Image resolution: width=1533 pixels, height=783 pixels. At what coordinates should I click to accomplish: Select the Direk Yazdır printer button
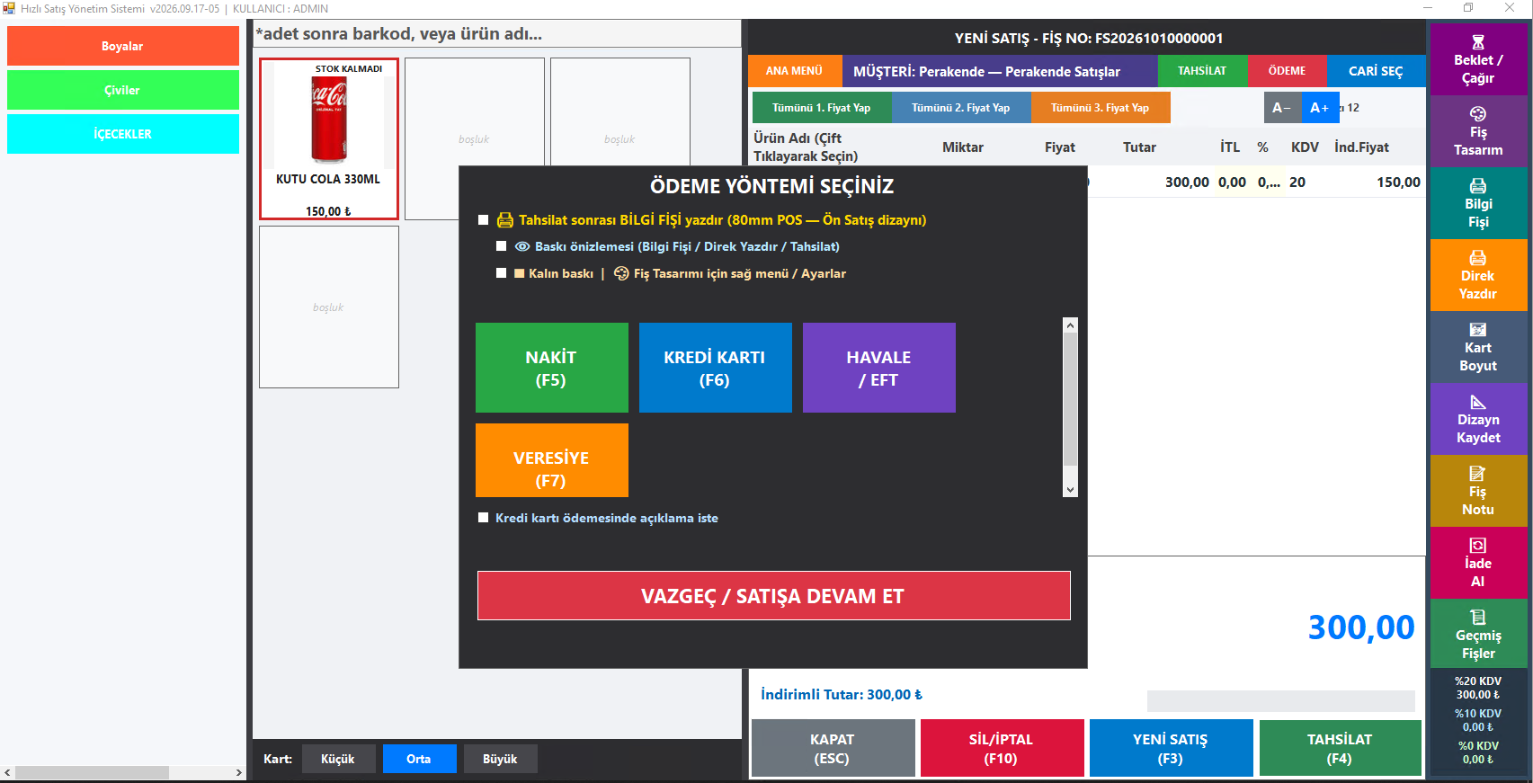pyautogui.click(x=1478, y=275)
